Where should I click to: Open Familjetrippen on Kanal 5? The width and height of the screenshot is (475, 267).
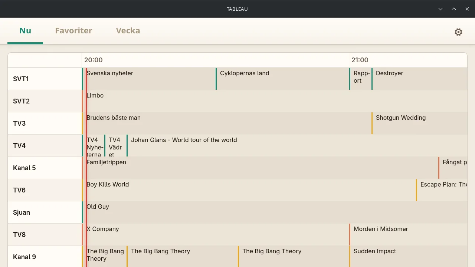(260, 168)
